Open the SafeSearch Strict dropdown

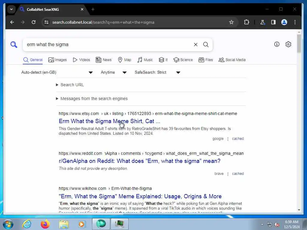(x=157, y=72)
